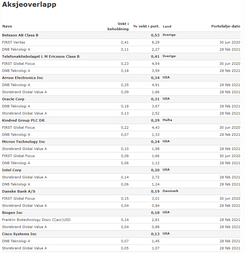The height and width of the screenshot is (254, 245).
Task: Click the % vekt i port. column header
Action: [x=146, y=26]
